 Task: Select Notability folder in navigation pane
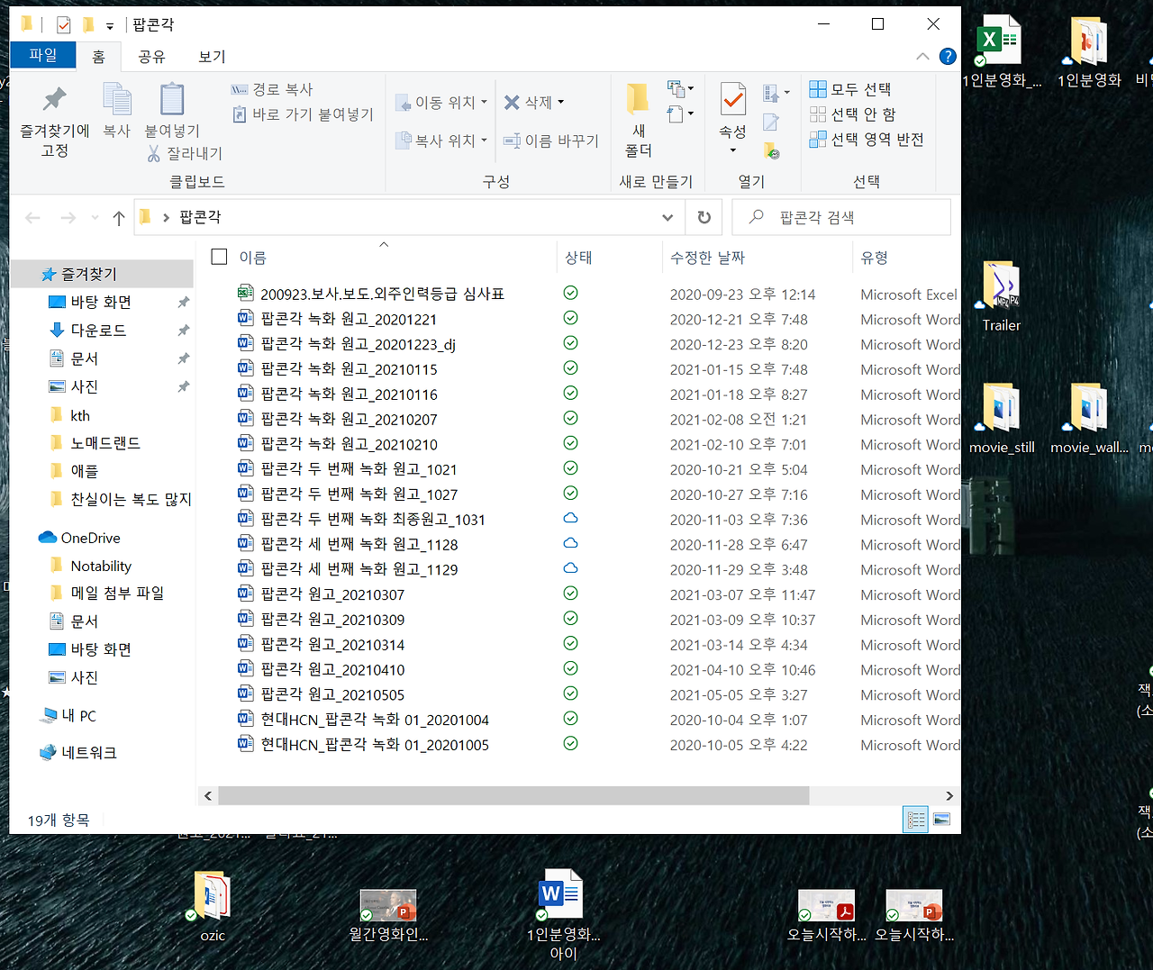101,566
